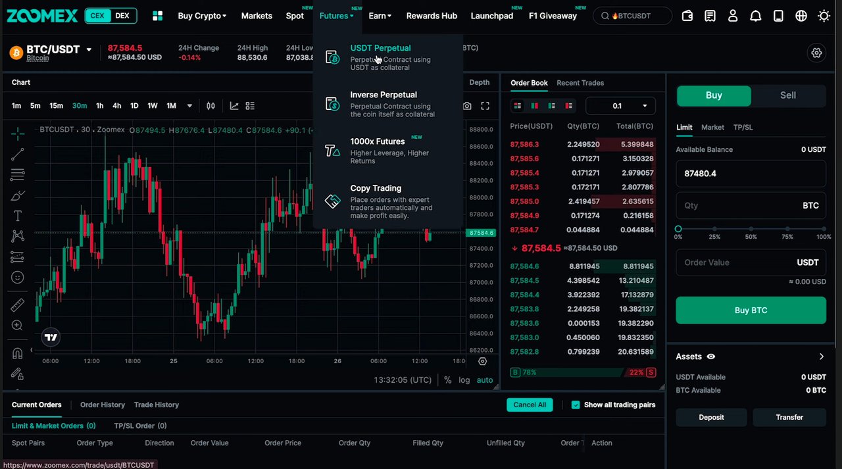Expand the Buy Crypto menu
842x469 pixels.
click(x=202, y=16)
